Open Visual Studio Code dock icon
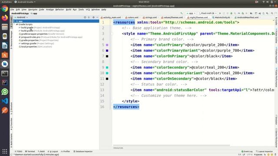 [x=5, y=101]
